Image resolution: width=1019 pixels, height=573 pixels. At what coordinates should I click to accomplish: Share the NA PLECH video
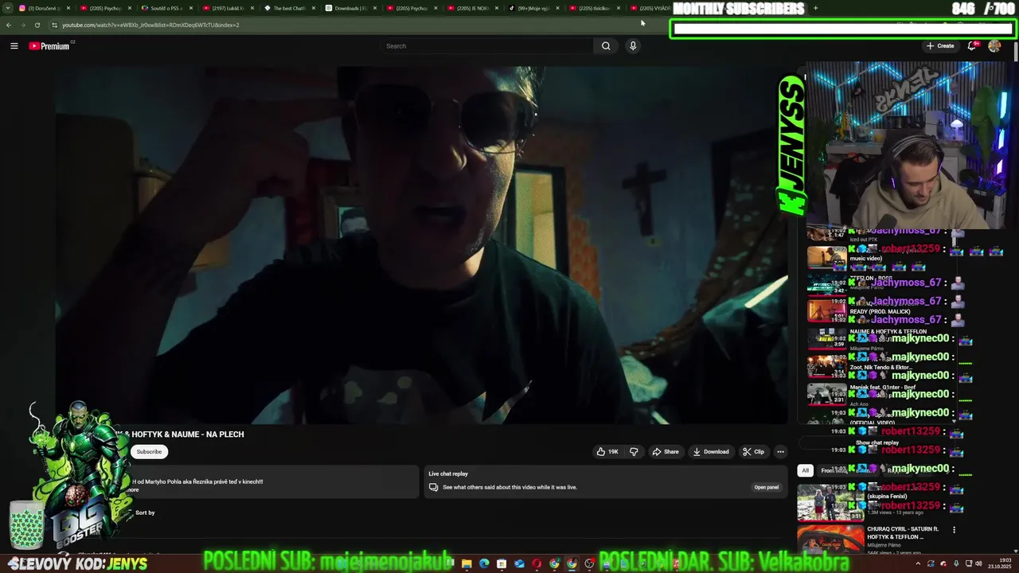click(x=666, y=452)
